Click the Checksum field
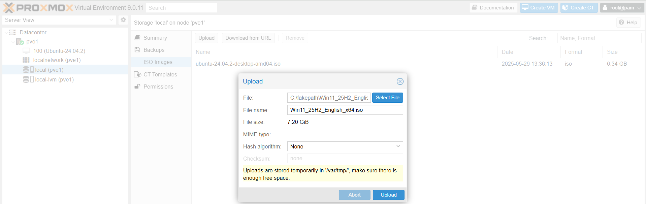The image size is (646, 204). click(x=345, y=159)
